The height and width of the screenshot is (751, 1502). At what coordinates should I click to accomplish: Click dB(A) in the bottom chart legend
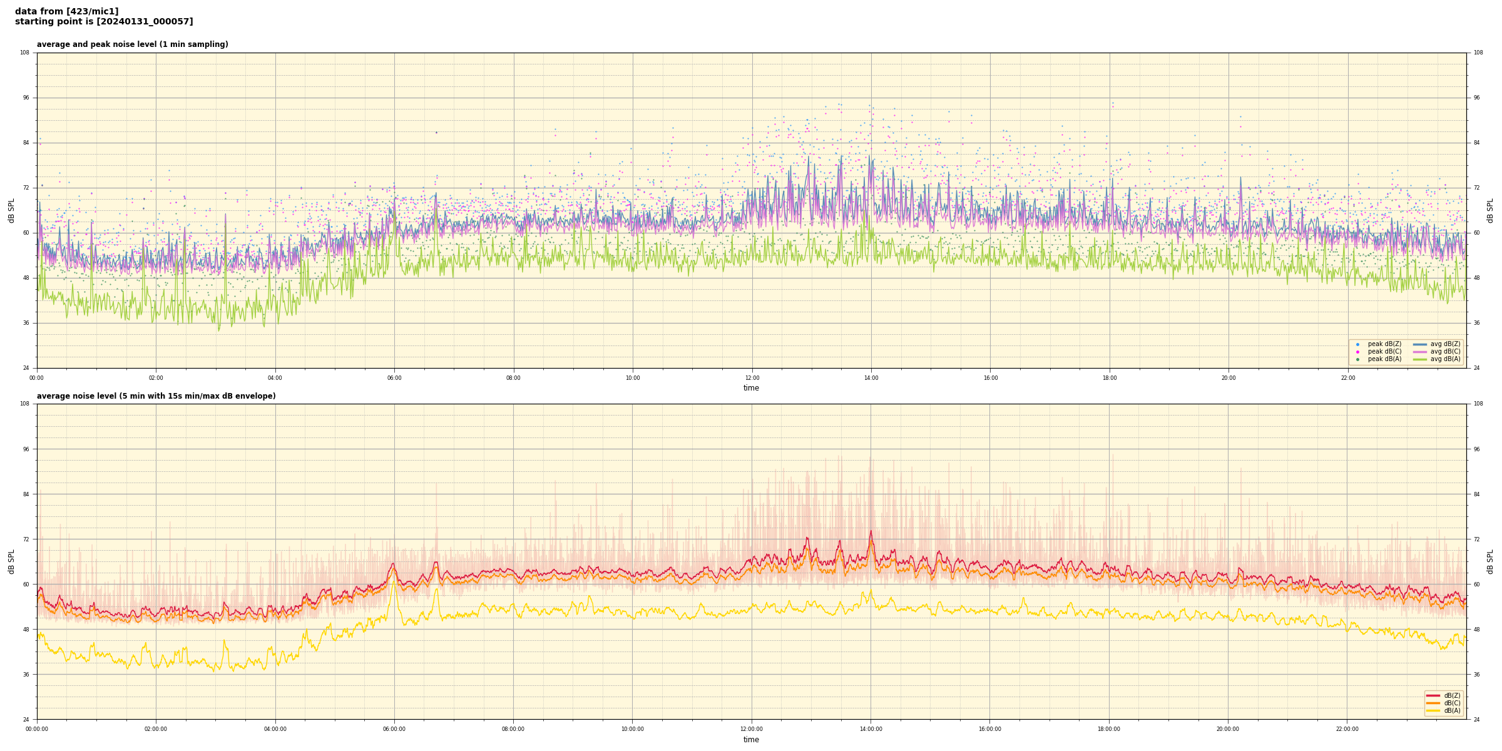click(1451, 710)
